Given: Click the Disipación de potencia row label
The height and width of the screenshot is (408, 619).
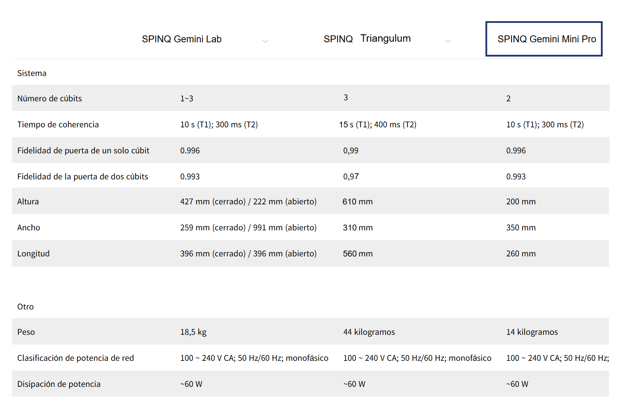Looking at the screenshot, I should [59, 384].
